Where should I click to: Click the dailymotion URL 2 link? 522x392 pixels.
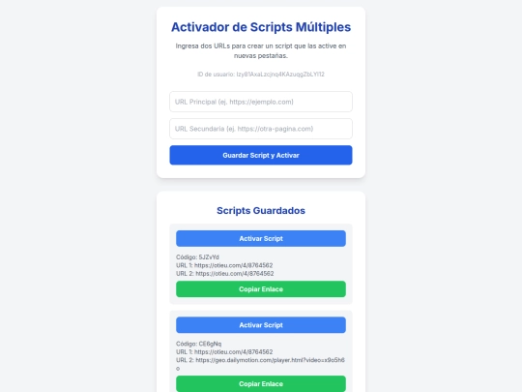(x=260, y=364)
